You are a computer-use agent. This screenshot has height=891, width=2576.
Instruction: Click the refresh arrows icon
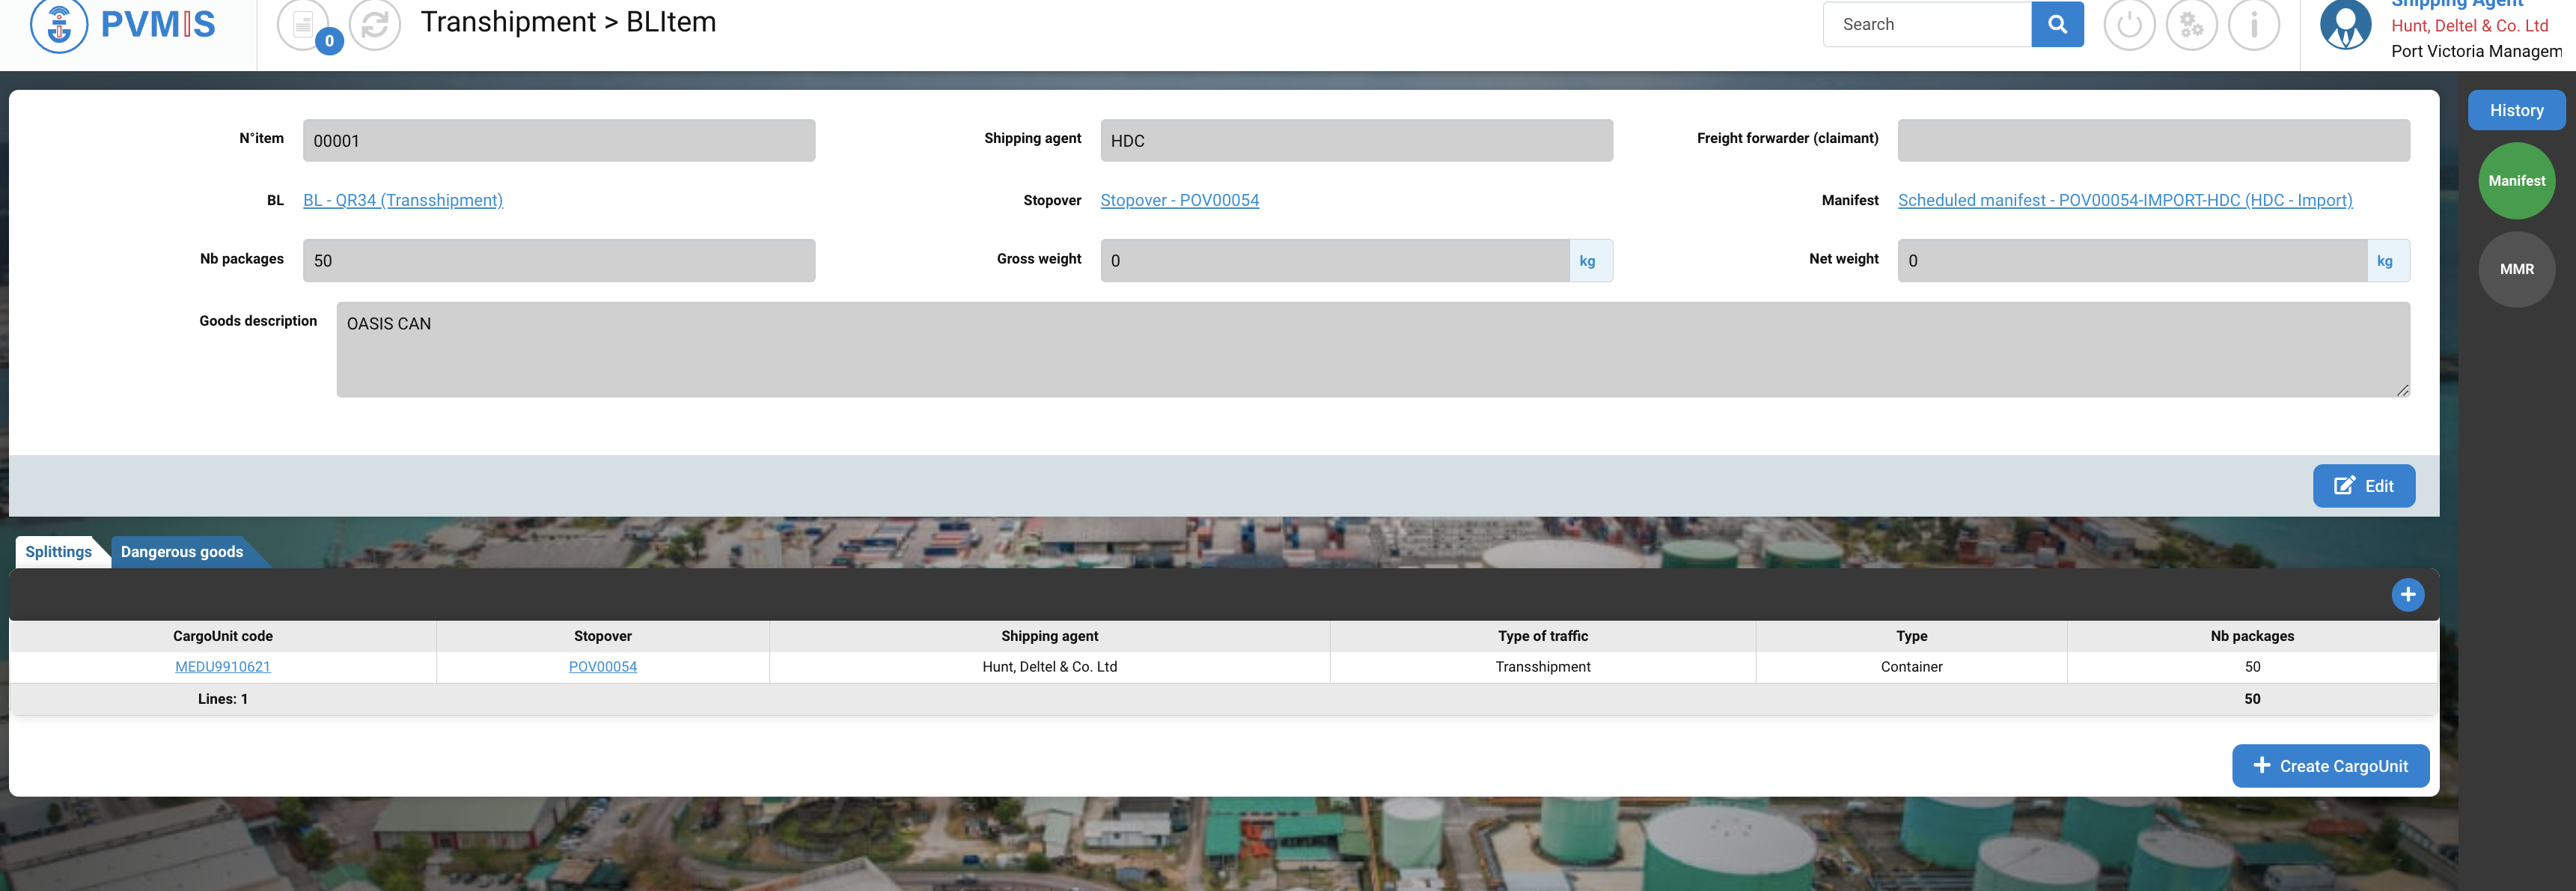point(375,24)
